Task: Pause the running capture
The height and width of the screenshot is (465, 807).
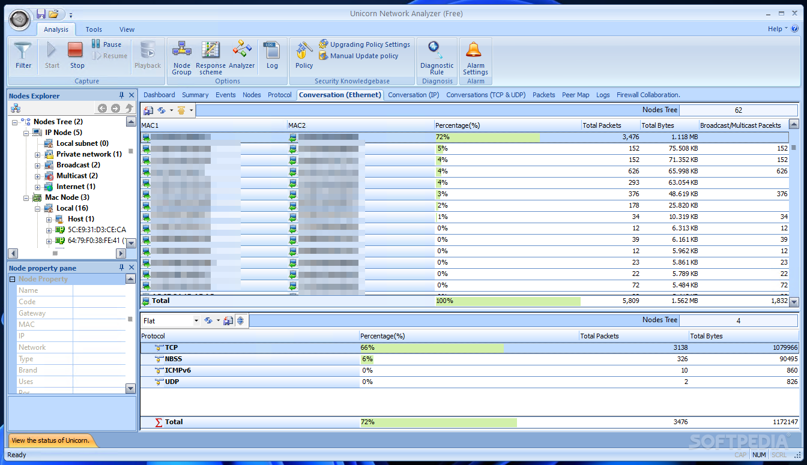Action: [106, 44]
